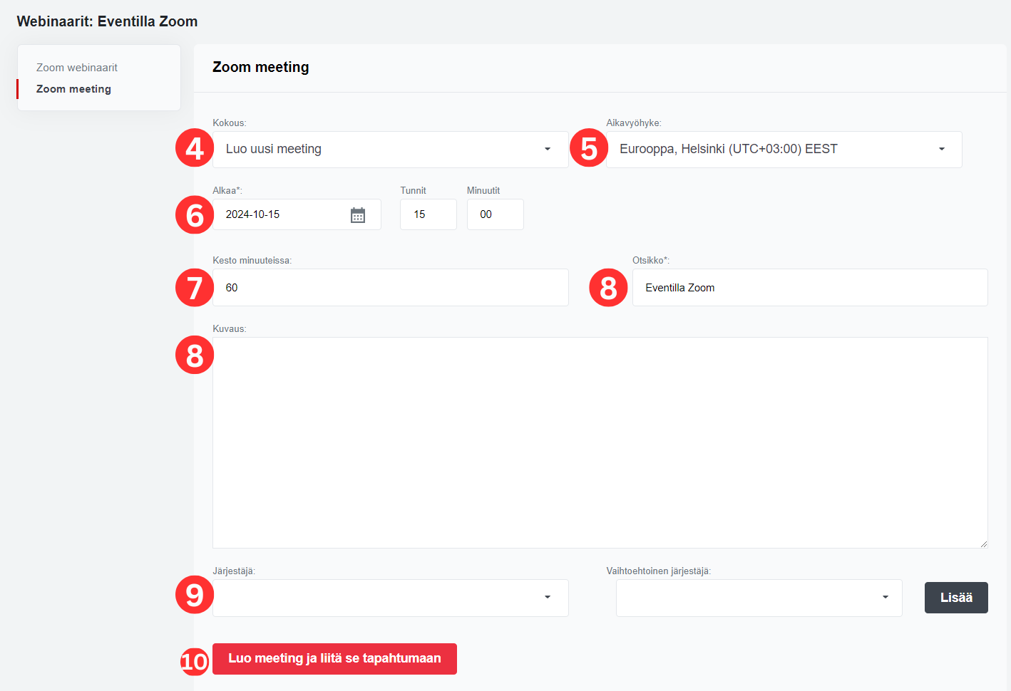Click the Tunnit hours field
This screenshot has width=1011, height=691.
click(428, 214)
